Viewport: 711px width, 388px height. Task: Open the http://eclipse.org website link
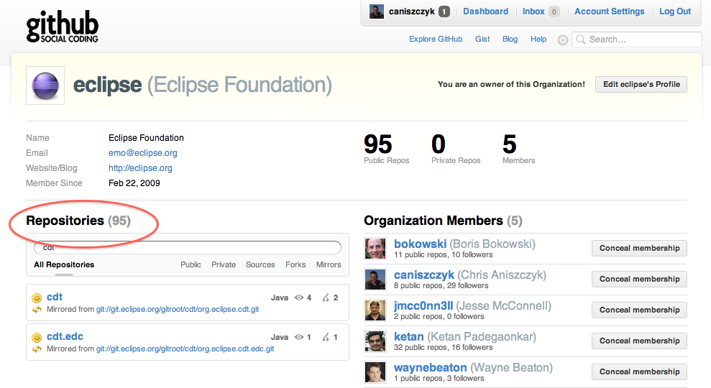pos(140,168)
